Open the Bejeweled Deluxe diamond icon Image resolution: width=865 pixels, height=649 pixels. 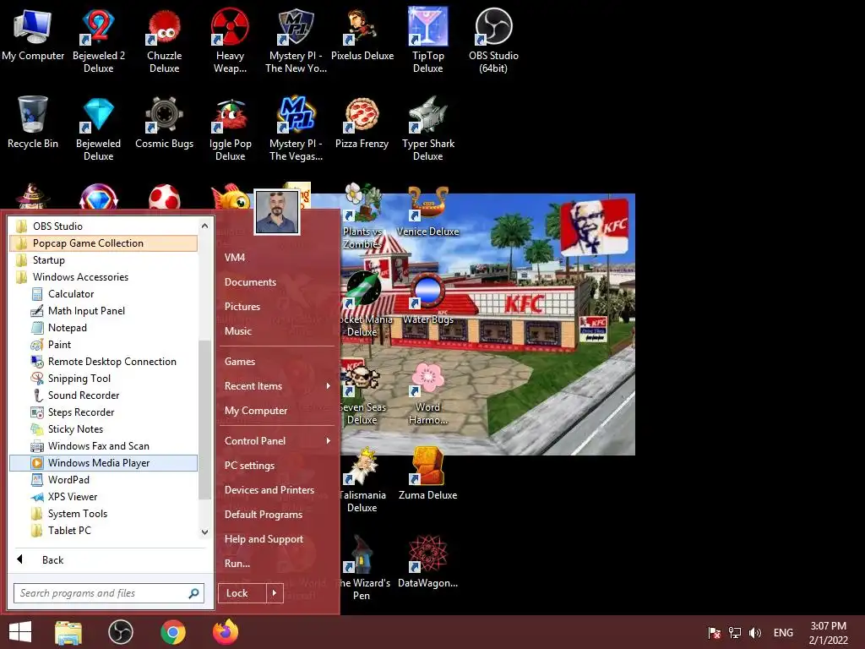(98, 128)
